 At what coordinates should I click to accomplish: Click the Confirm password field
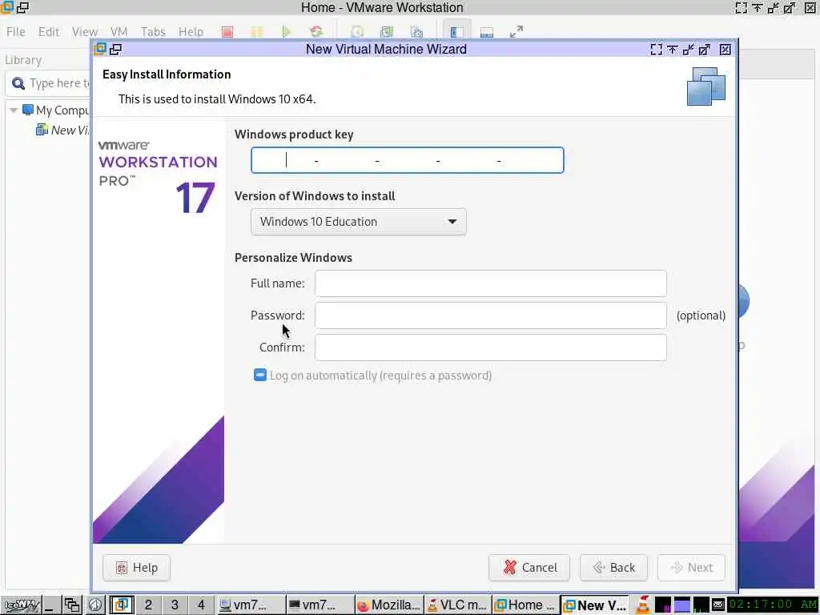pyautogui.click(x=491, y=348)
